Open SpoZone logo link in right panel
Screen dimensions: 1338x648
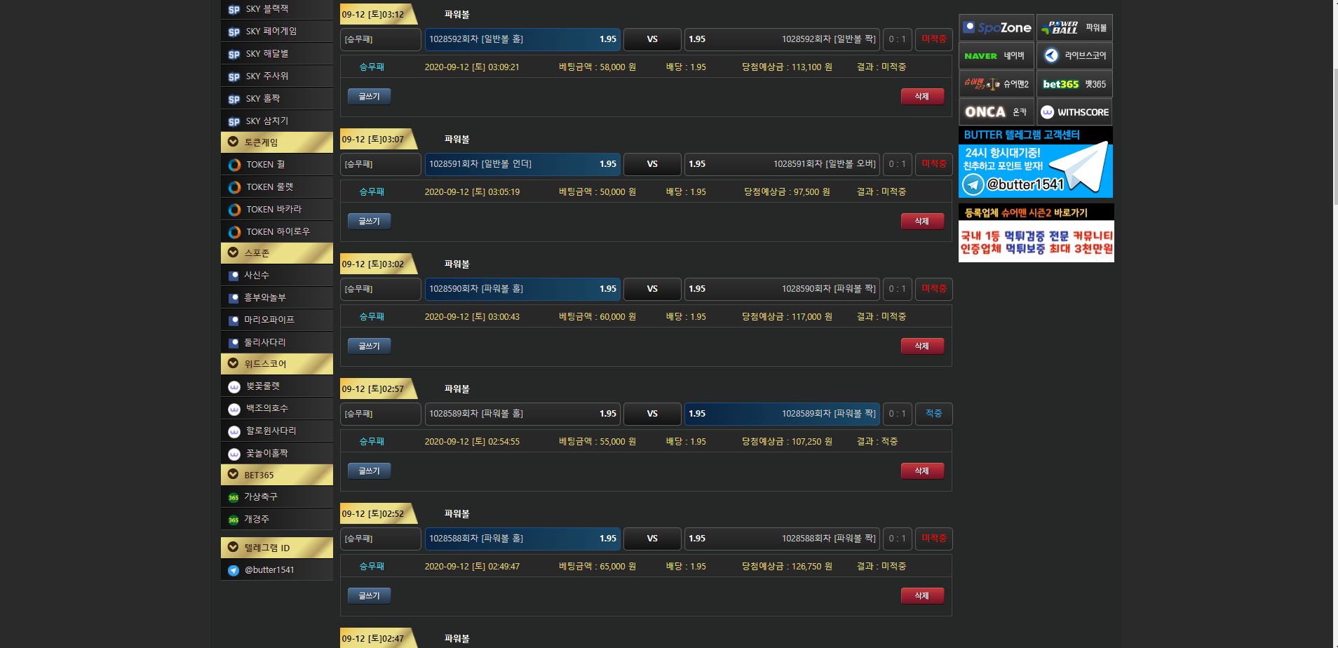996,28
